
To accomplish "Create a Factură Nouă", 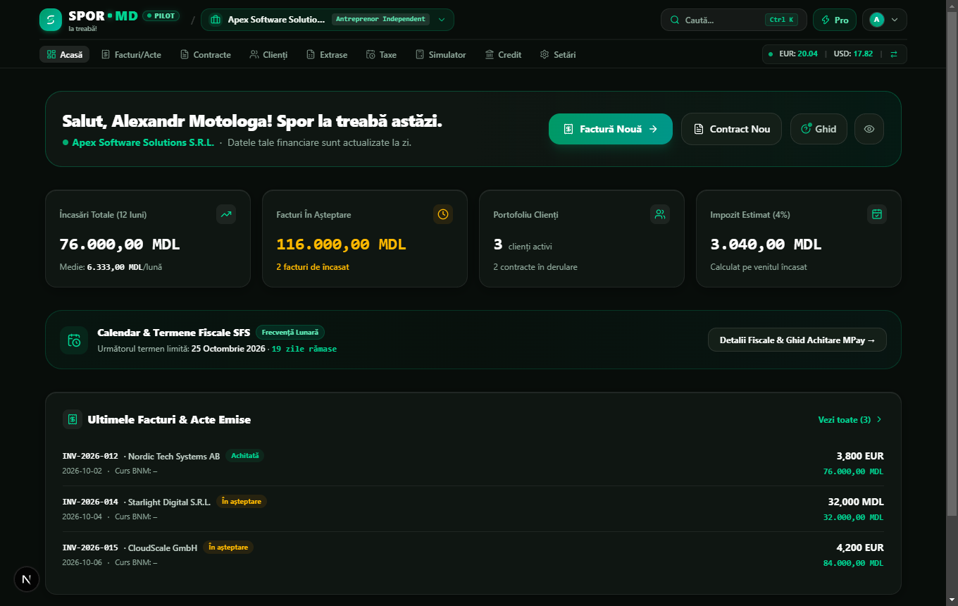I will click(611, 129).
